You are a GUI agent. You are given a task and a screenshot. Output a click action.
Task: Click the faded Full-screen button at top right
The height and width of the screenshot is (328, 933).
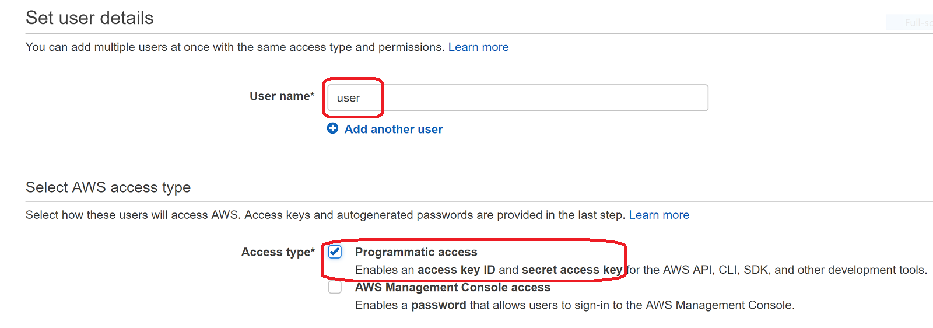pos(910,22)
